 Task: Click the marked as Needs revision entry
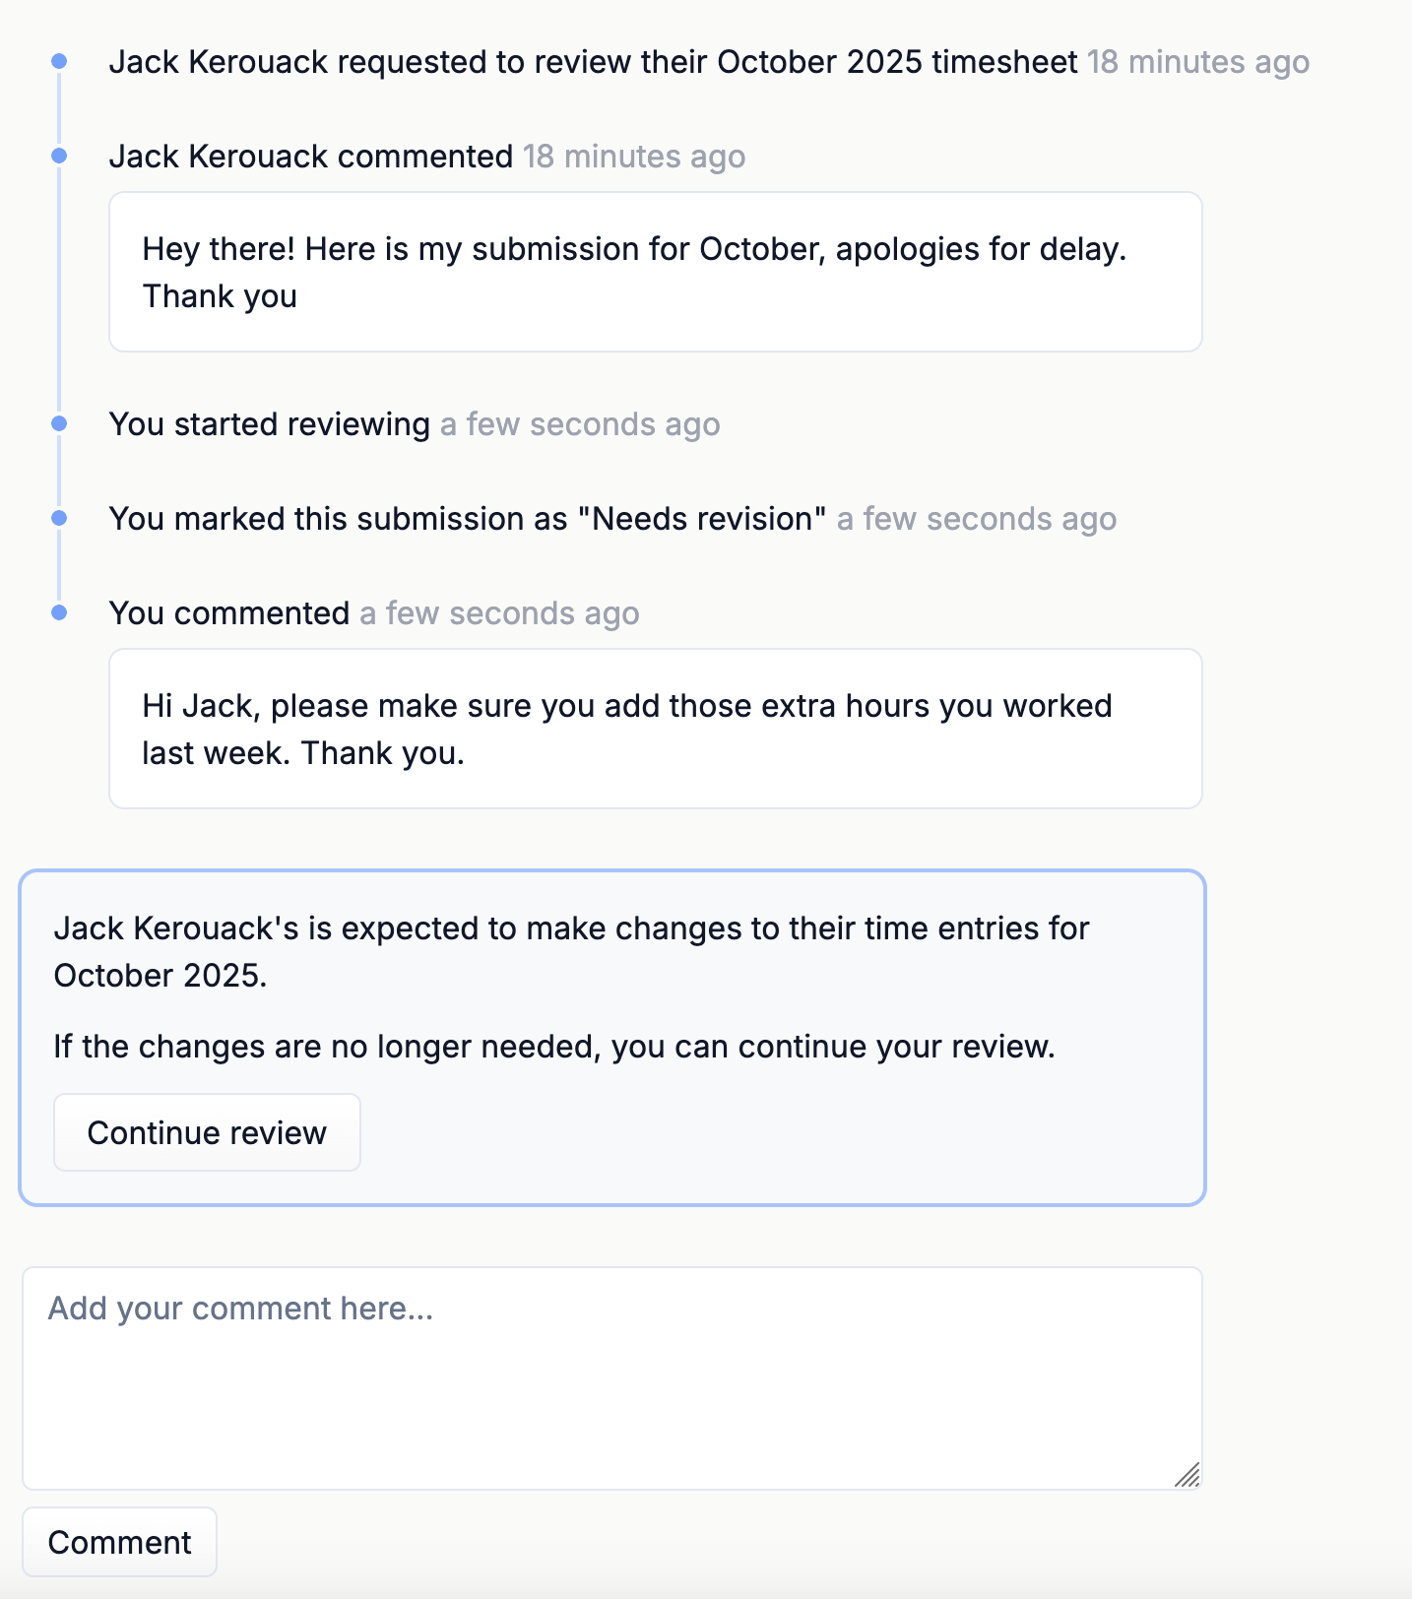[x=468, y=519]
